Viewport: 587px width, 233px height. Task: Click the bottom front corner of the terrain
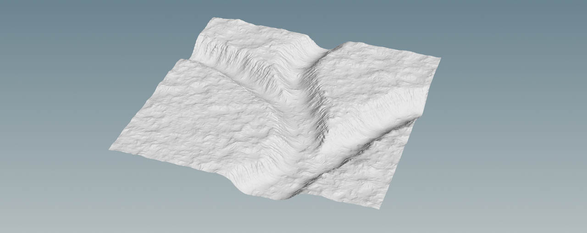379,208
